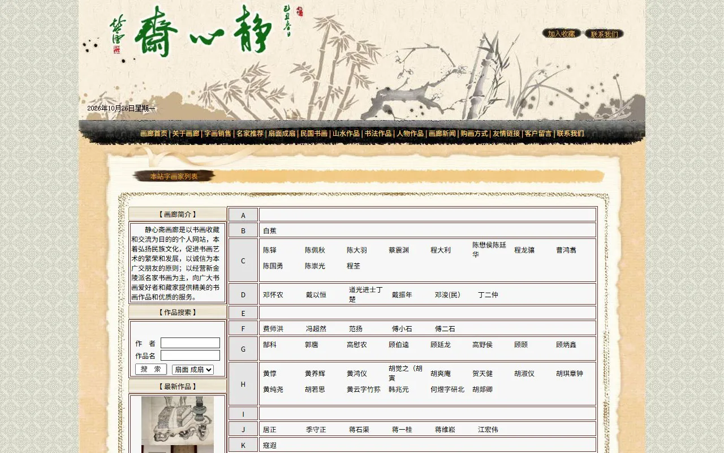Open 画廊新闻 menu link

[442, 134]
